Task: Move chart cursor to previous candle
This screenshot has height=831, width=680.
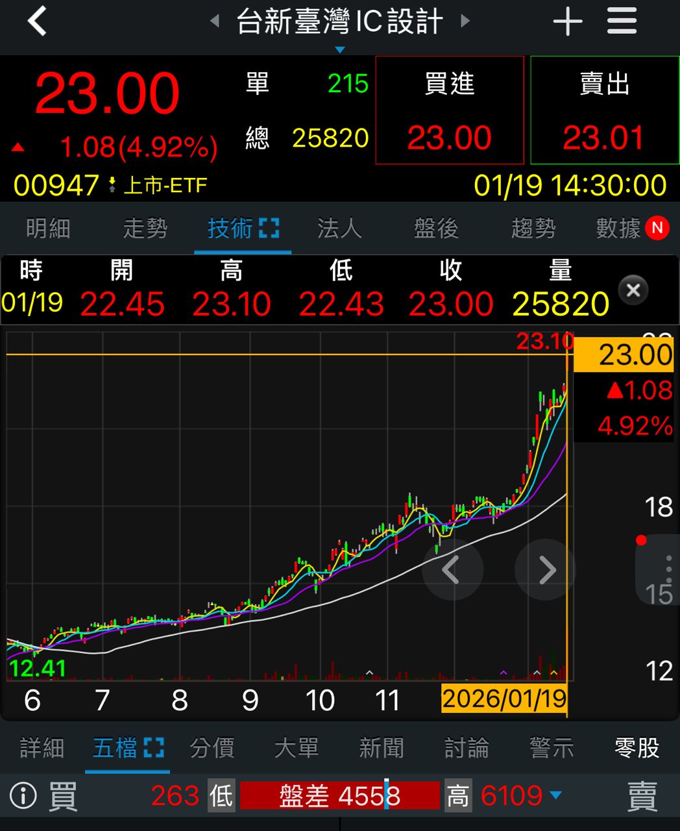Action: tap(452, 570)
